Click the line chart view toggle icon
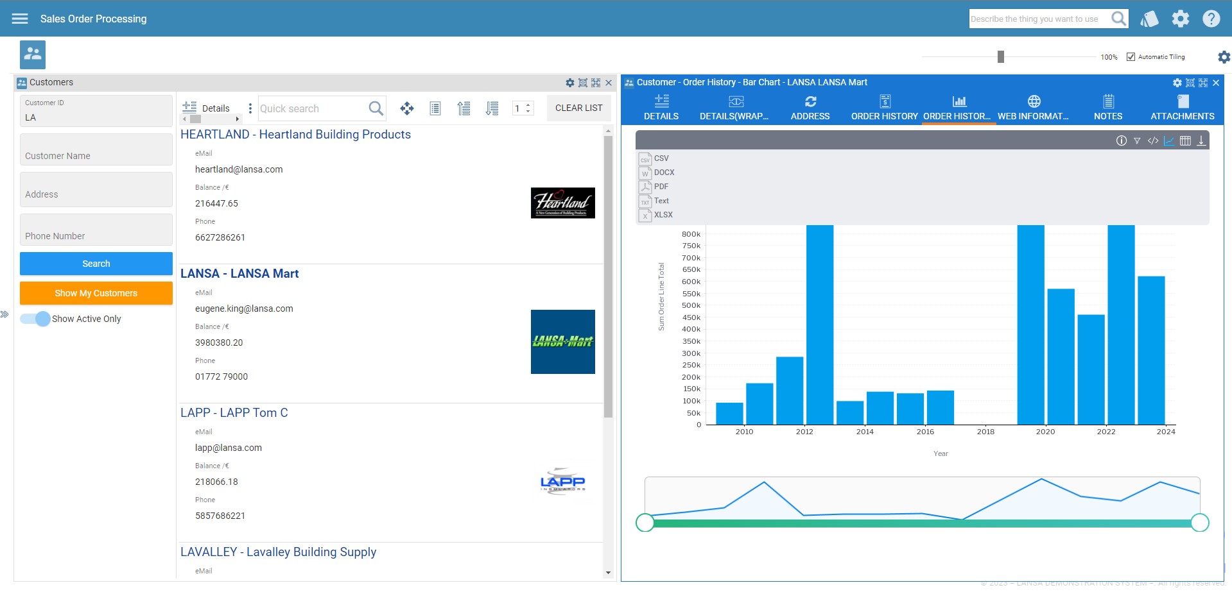The height and width of the screenshot is (592, 1232). click(x=1169, y=140)
